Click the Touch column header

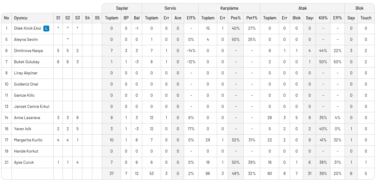(366, 18)
